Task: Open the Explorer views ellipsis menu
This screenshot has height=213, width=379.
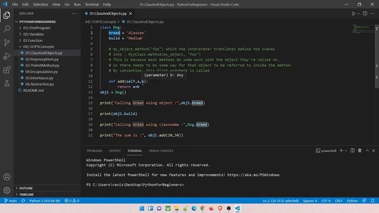Action: [74, 14]
